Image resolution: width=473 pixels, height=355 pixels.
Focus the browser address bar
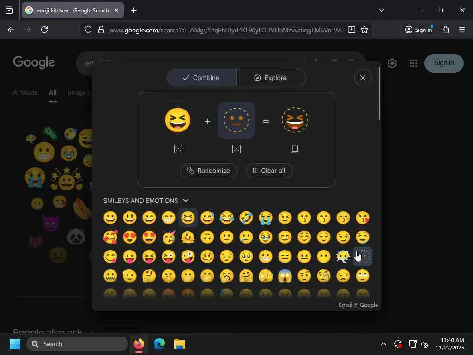click(x=225, y=30)
